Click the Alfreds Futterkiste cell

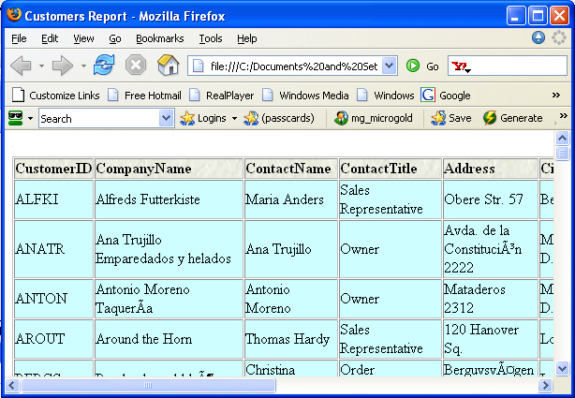point(169,199)
